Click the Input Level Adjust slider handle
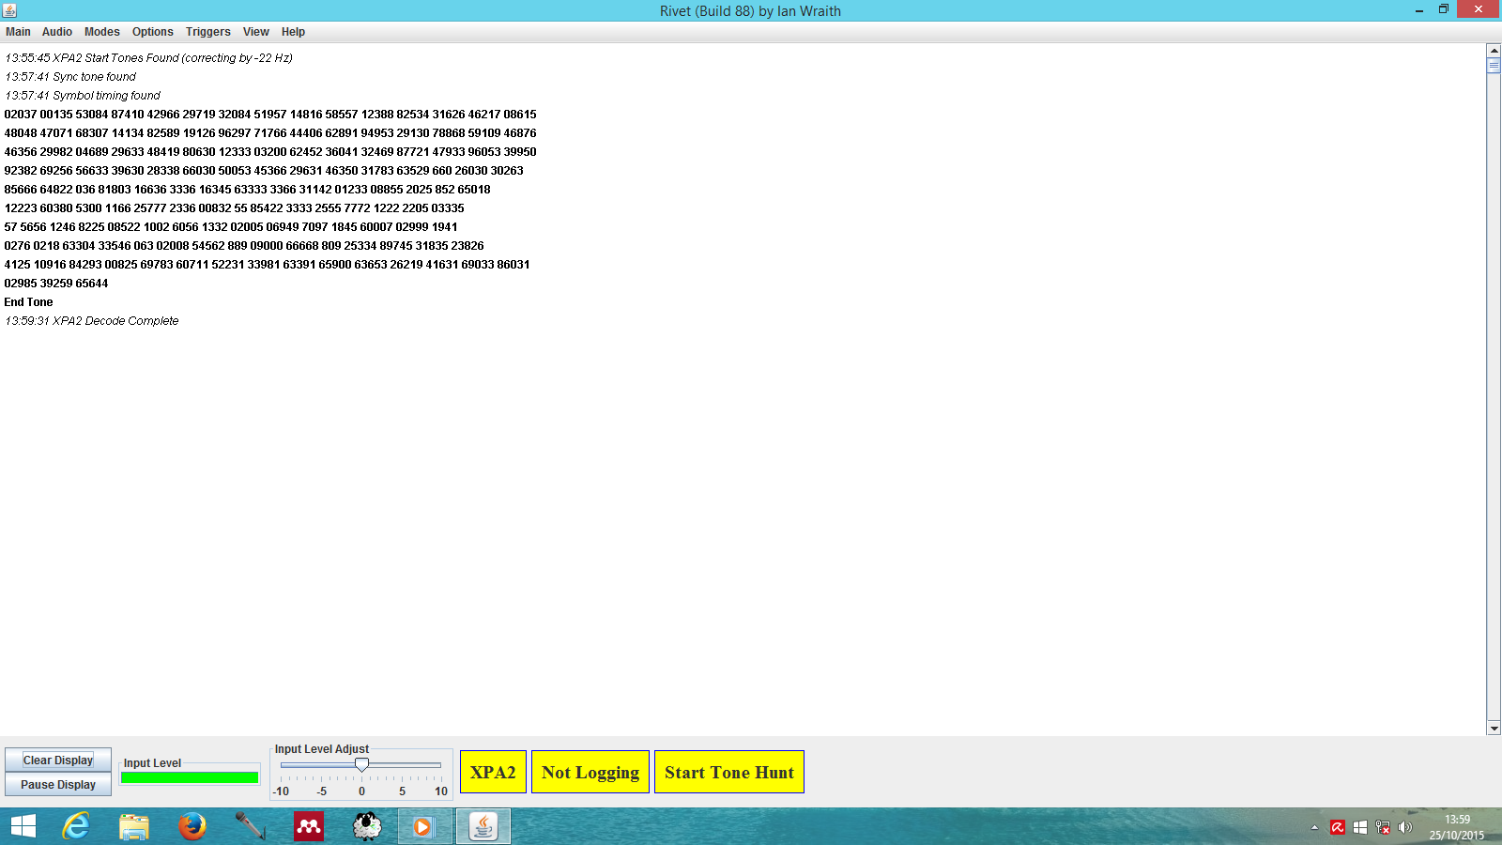 361,765
